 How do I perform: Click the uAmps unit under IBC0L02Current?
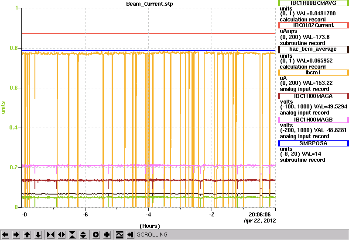click(288, 31)
